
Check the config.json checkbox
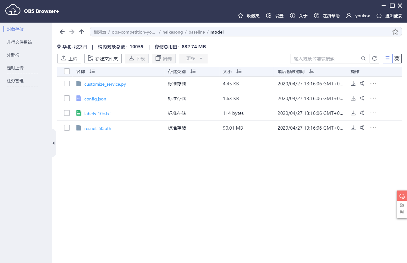pyautogui.click(x=67, y=98)
